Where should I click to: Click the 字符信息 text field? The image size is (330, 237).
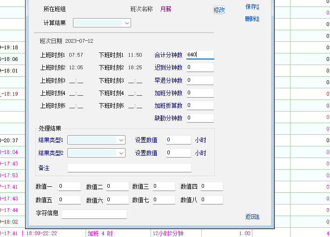click(x=94, y=214)
